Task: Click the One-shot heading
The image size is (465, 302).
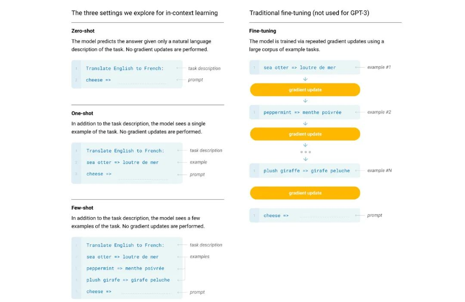Action: (x=82, y=113)
